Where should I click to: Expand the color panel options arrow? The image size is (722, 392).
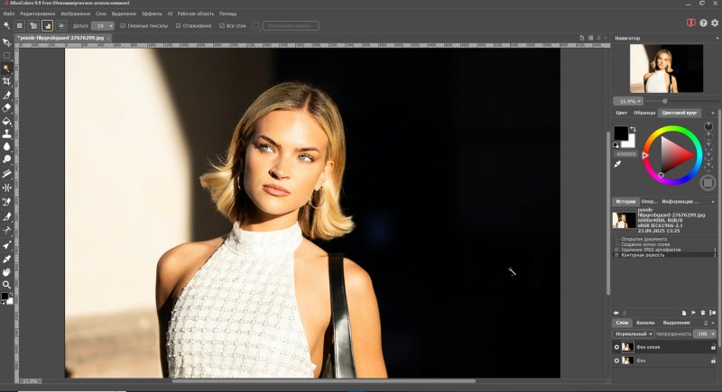(713, 113)
